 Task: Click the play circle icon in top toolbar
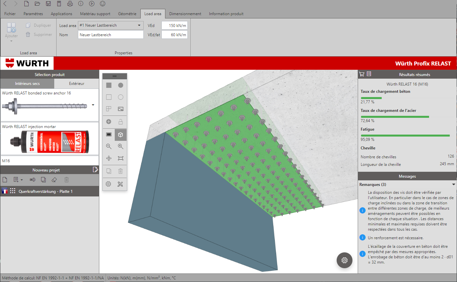92,4
